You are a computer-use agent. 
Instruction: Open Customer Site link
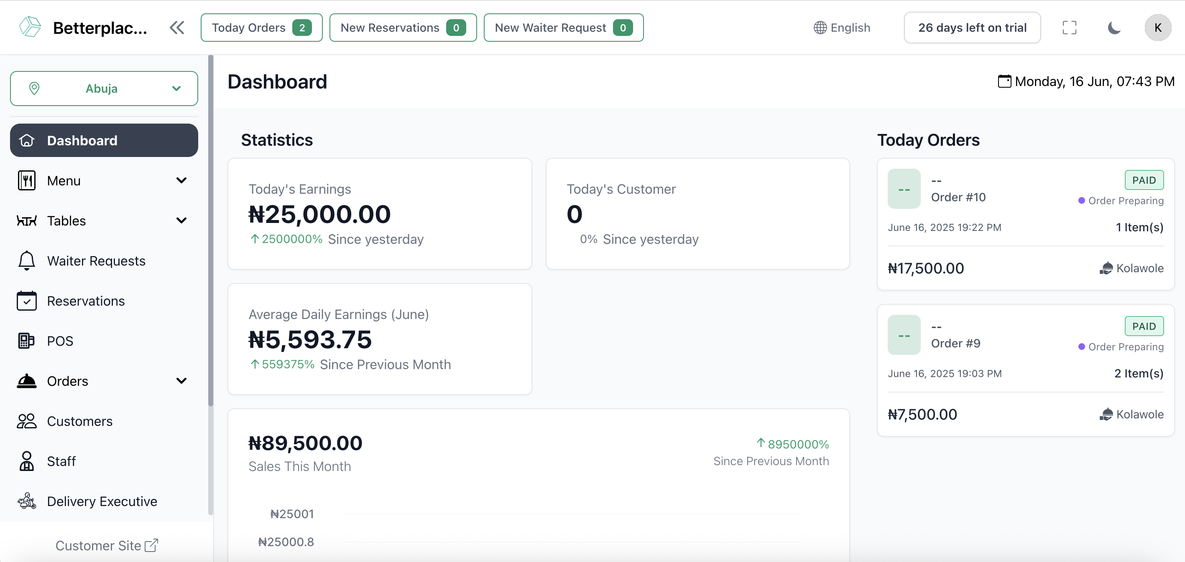coord(107,545)
